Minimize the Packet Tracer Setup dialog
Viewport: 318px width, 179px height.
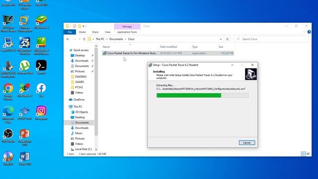tap(232, 65)
